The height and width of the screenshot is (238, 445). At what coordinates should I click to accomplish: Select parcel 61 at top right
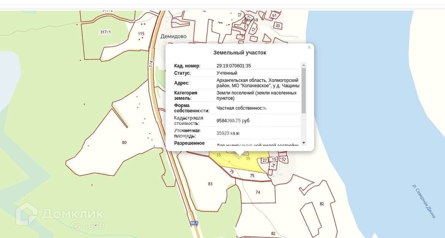(274, 15)
